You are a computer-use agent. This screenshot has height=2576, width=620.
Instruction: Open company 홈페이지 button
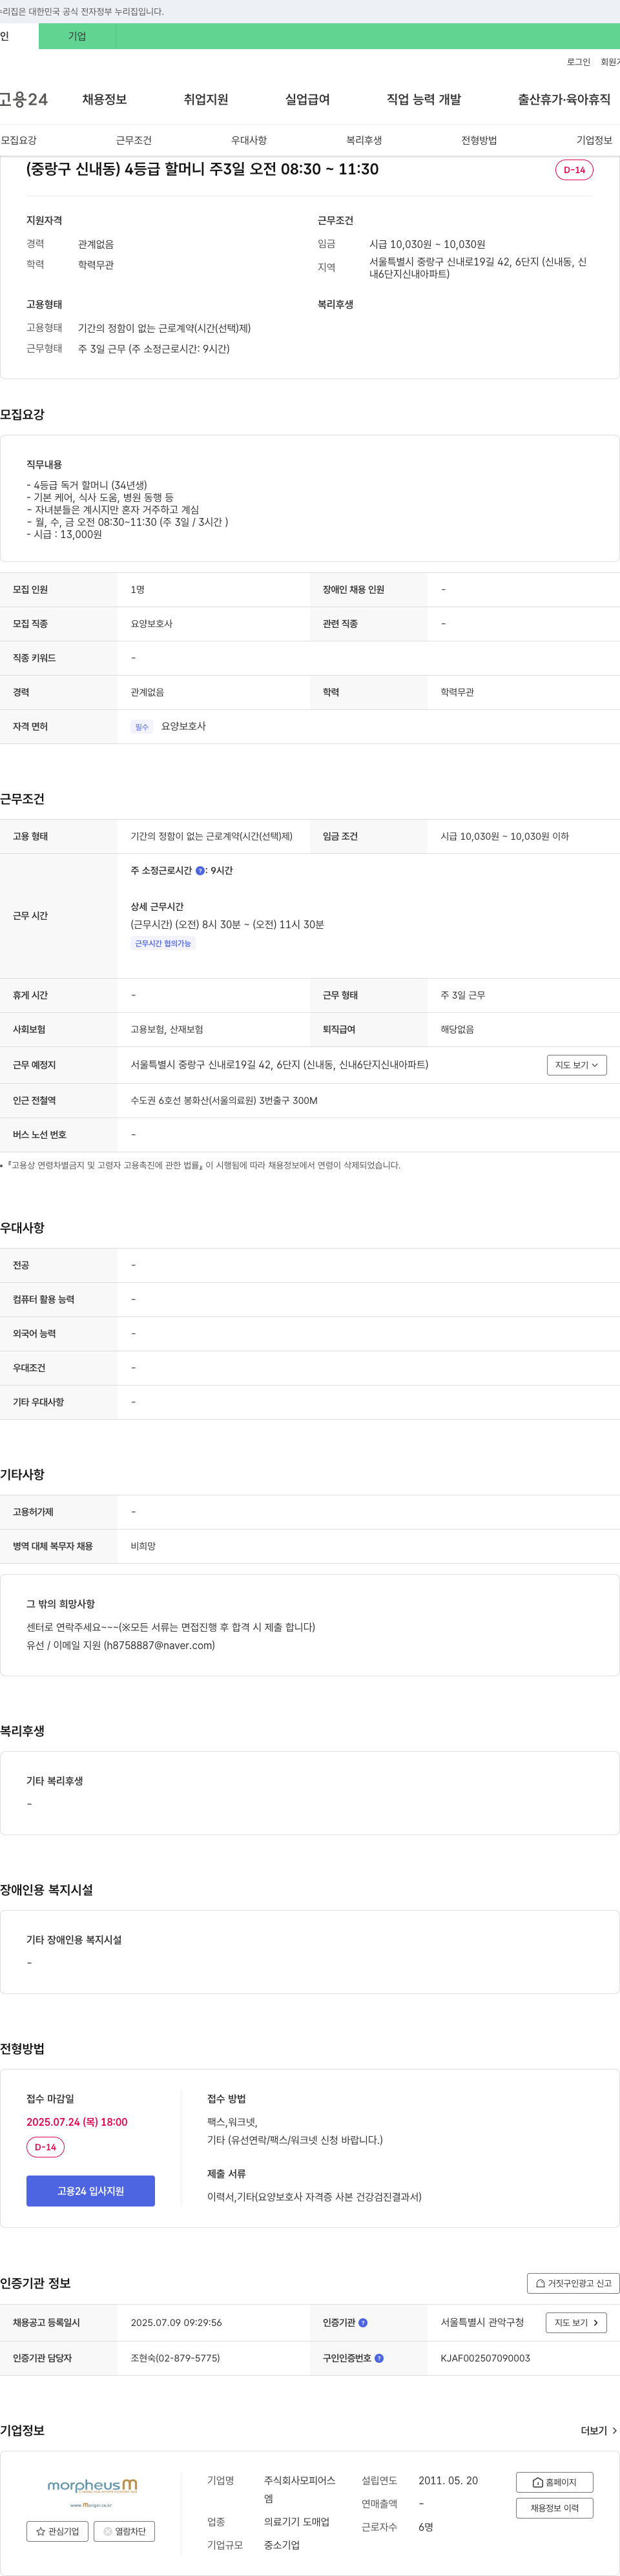click(x=555, y=2482)
